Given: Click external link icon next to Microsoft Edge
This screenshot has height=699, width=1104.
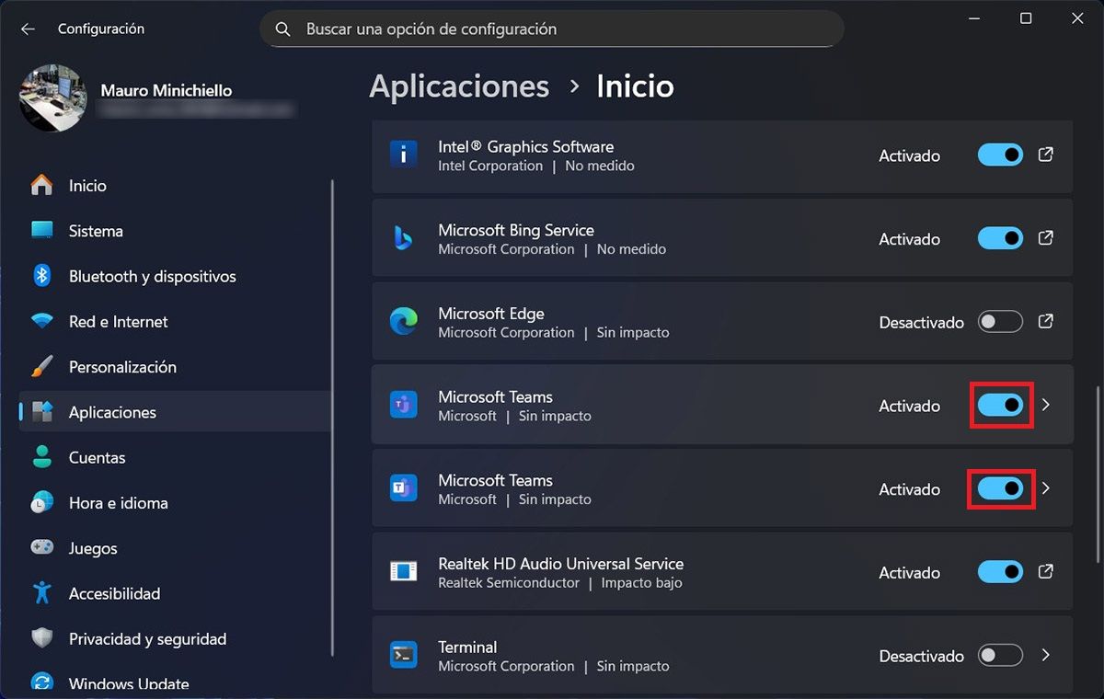Looking at the screenshot, I should pyautogui.click(x=1045, y=322).
